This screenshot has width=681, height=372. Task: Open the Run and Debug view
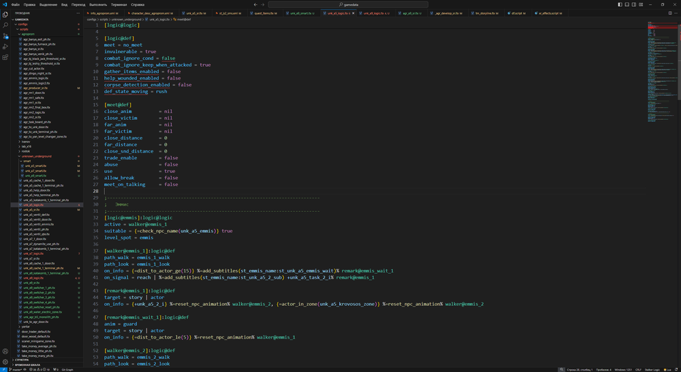pyautogui.click(x=5, y=46)
